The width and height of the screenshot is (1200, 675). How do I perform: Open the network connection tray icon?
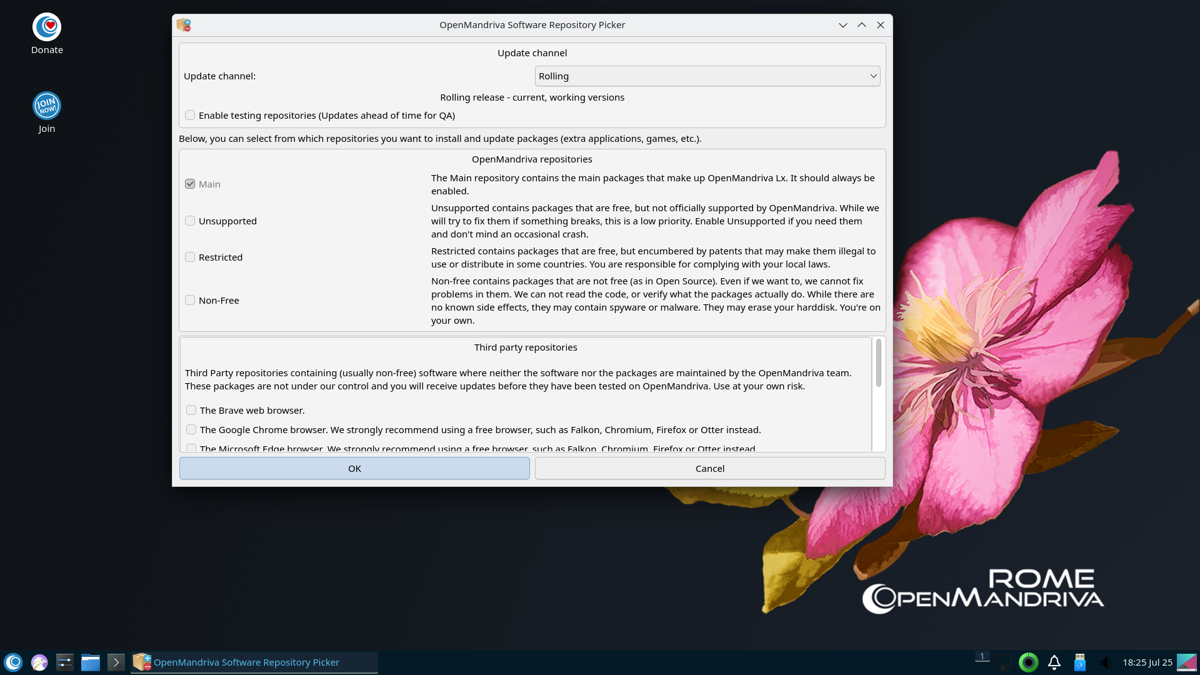click(x=1004, y=662)
